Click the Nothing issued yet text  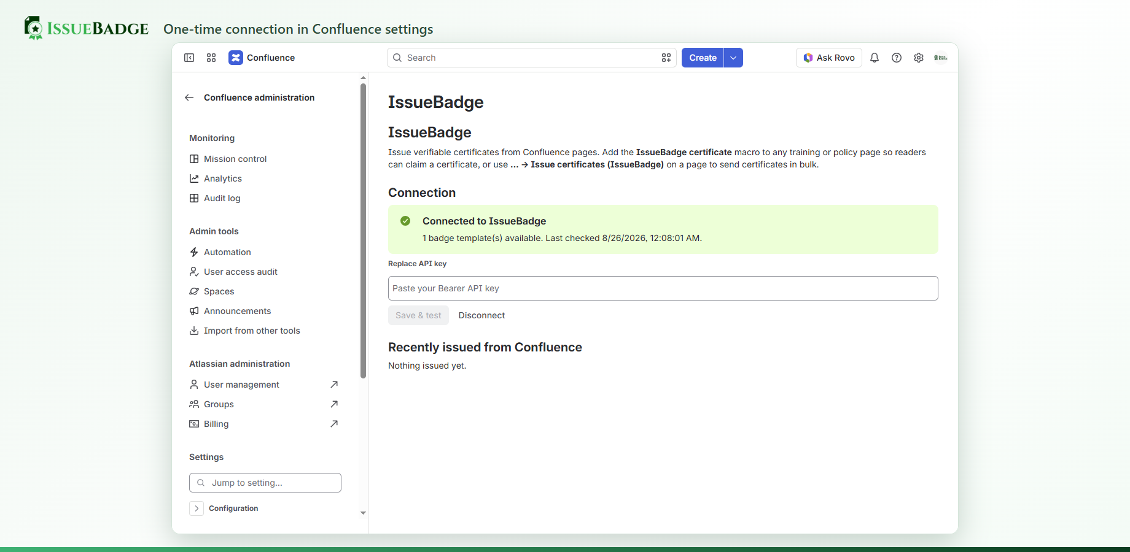click(427, 366)
